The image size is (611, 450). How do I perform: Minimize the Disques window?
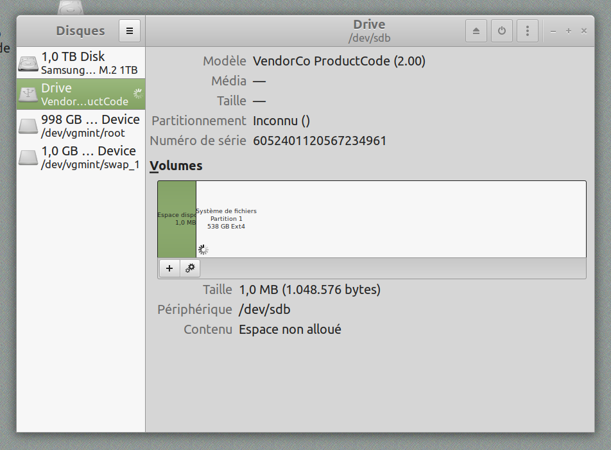[x=553, y=31]
